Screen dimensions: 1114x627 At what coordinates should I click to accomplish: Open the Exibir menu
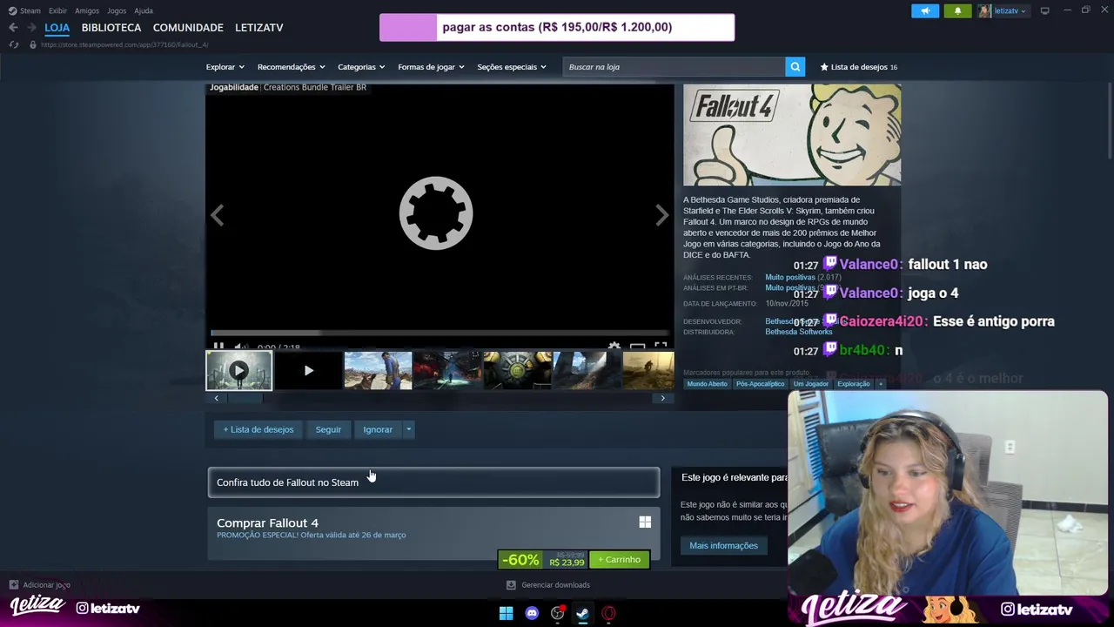(57, 10)
